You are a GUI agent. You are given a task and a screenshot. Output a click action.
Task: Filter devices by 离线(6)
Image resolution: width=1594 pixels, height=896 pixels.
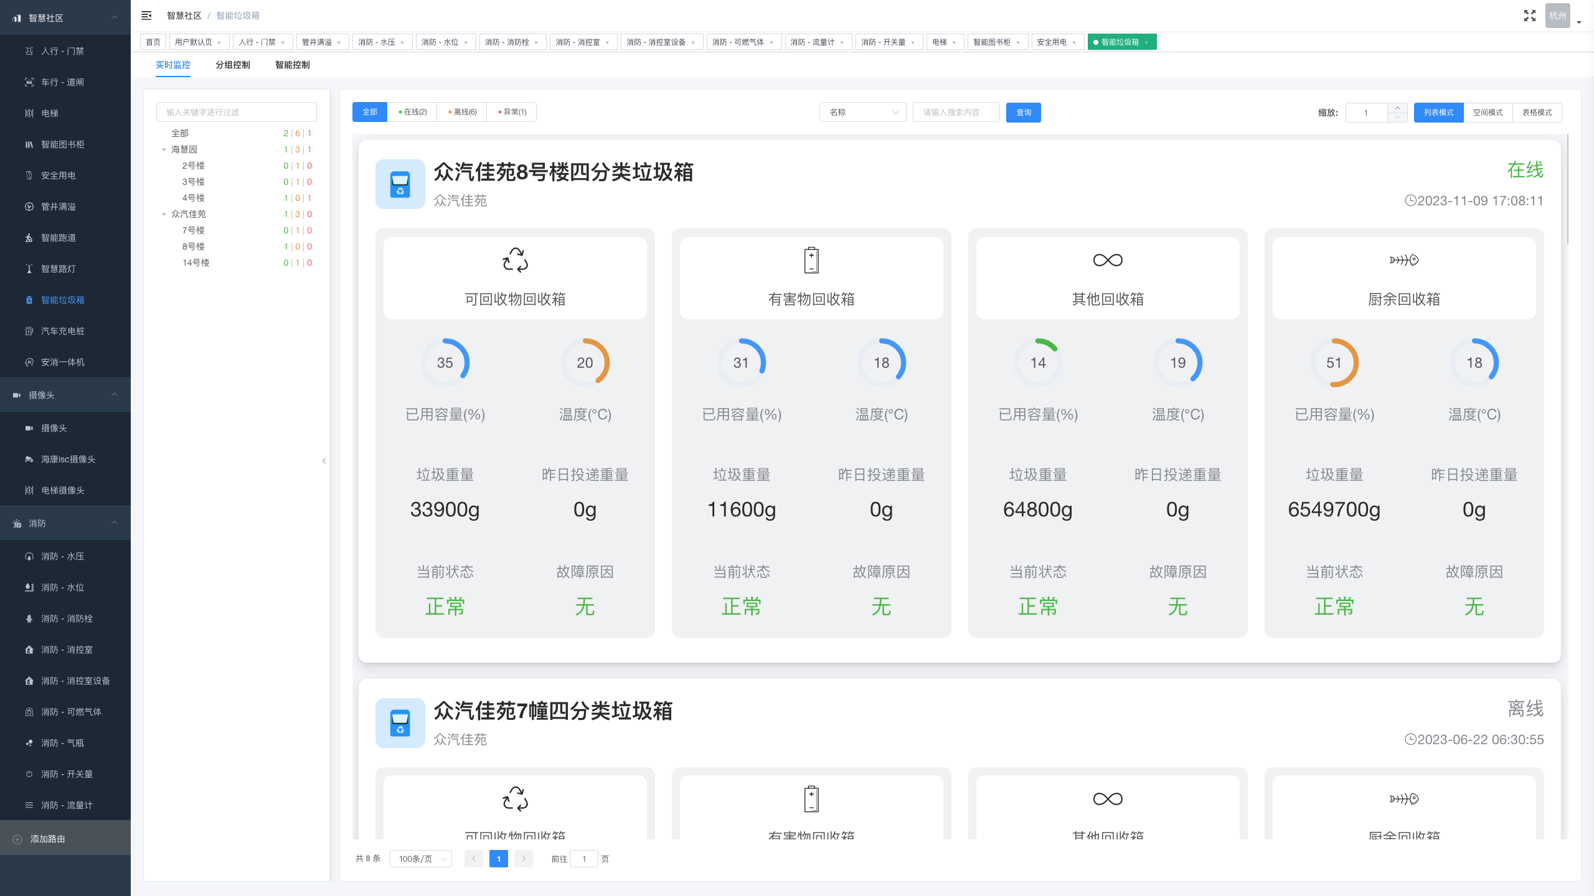tap(462, 112)
